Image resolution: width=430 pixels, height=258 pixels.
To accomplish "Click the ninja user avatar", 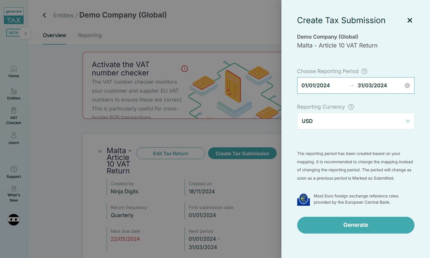I will pyautogui.click(x=14, y=220).
